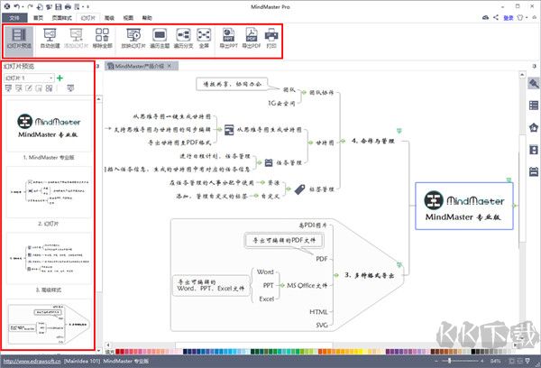The width and height of the screenshot is (541, 368).
Task: Collapse the 团队协作 branch expander
Action: coord(304,92)
